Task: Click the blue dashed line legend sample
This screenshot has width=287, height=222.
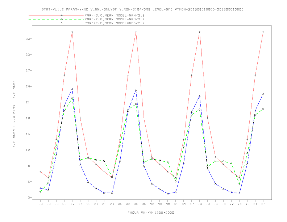Action: point(56,23)
